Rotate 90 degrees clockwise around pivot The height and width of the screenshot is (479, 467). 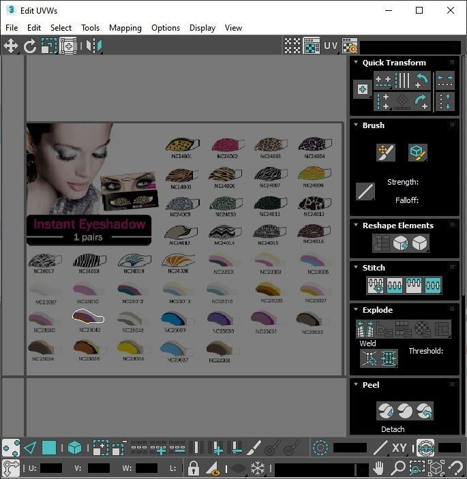point(421,102)
